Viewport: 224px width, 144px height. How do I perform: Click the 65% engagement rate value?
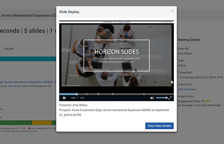(x=207, y=101)
